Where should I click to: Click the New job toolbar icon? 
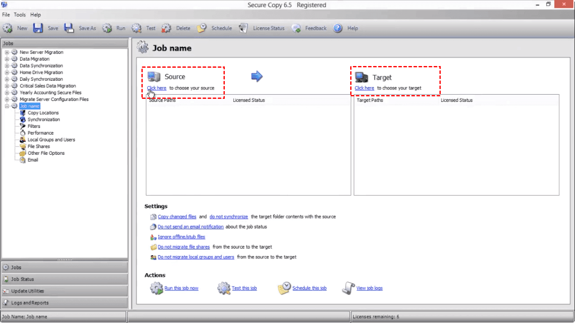8,28
